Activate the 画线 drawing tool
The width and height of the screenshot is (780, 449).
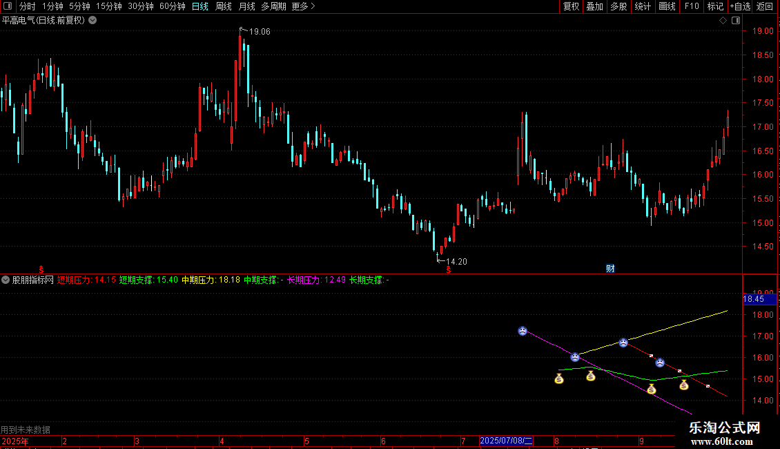667,6
